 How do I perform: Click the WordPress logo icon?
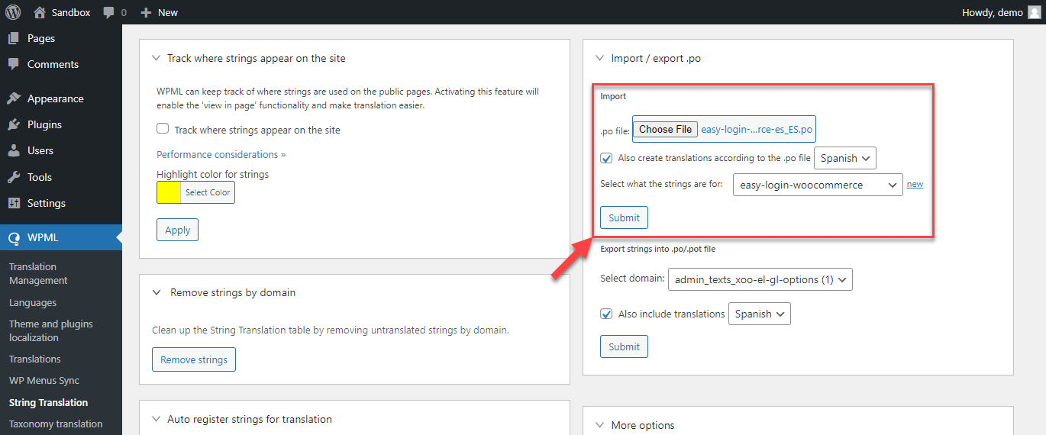tap(12, 12)
